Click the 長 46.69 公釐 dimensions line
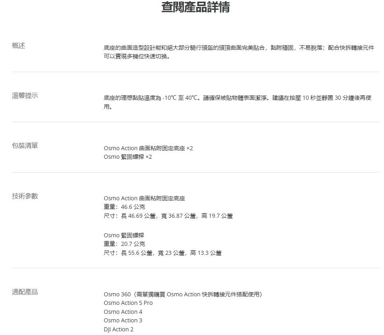The height and width of the screenshot is (335, 384). pos(168,216)
